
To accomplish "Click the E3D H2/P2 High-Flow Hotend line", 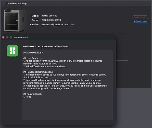I will (63, 62).
